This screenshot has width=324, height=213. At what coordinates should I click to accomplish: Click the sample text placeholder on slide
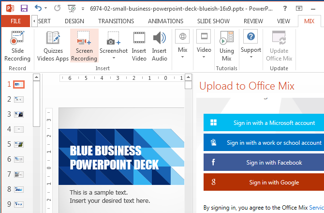coord(110,197)
